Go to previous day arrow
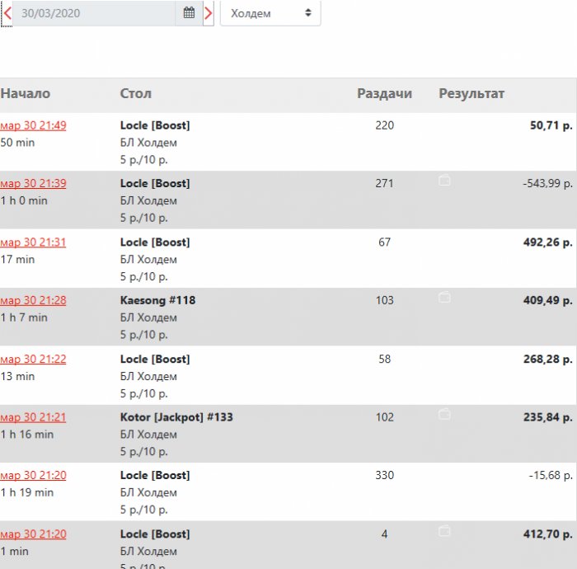The width and height of the screenshot is (577, 569). pyautogui.click(x=7, y=13)
